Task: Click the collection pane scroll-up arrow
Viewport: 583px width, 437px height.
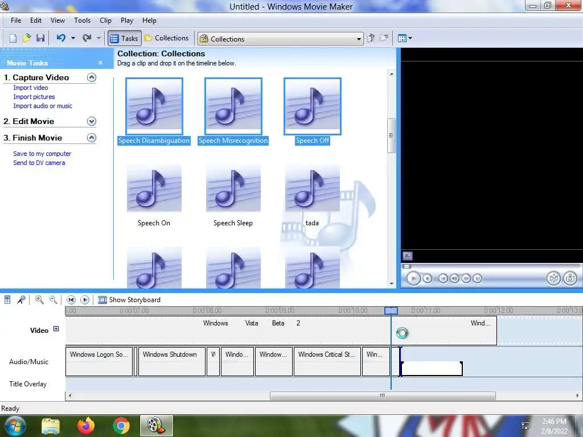Action: point(392,74)
